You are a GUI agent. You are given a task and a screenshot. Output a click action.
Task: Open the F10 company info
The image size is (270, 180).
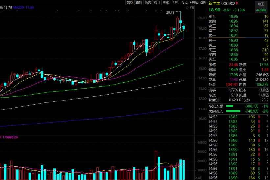(175, 2)
